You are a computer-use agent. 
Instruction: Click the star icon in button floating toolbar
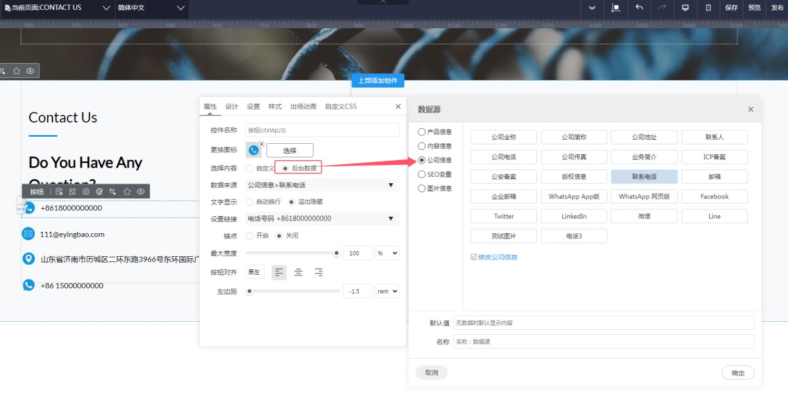tap(127, 192)
